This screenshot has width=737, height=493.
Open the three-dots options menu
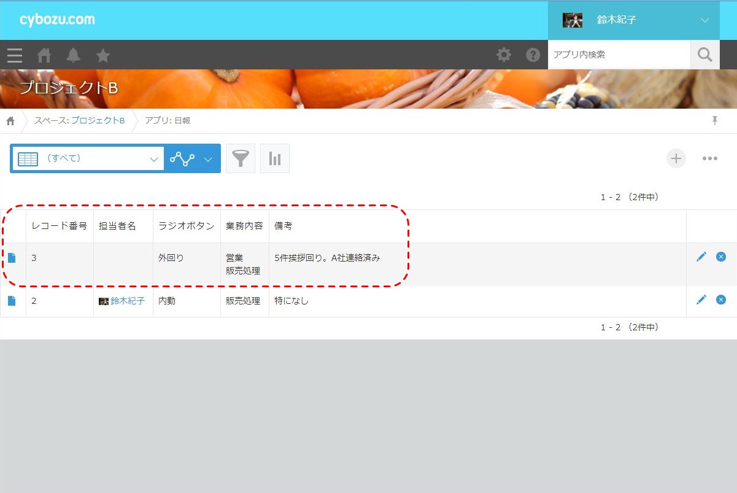[x=710, y=158]
